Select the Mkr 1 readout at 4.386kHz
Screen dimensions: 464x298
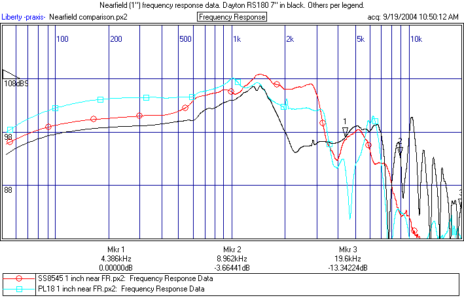coord(116,259)
